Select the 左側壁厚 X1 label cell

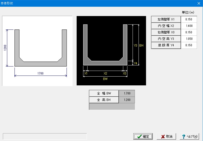tap(166, 19)
